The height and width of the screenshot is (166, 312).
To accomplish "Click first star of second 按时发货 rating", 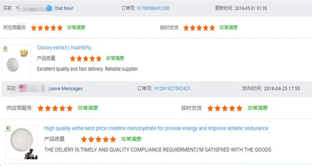I will click(210, 108).
